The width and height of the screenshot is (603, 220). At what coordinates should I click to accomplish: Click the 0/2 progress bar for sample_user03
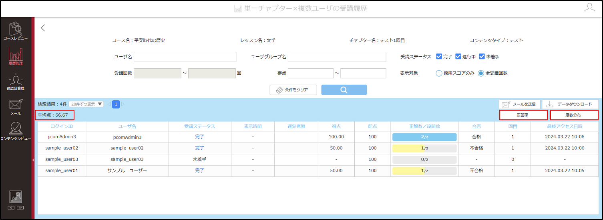click(x=424, y=159)
